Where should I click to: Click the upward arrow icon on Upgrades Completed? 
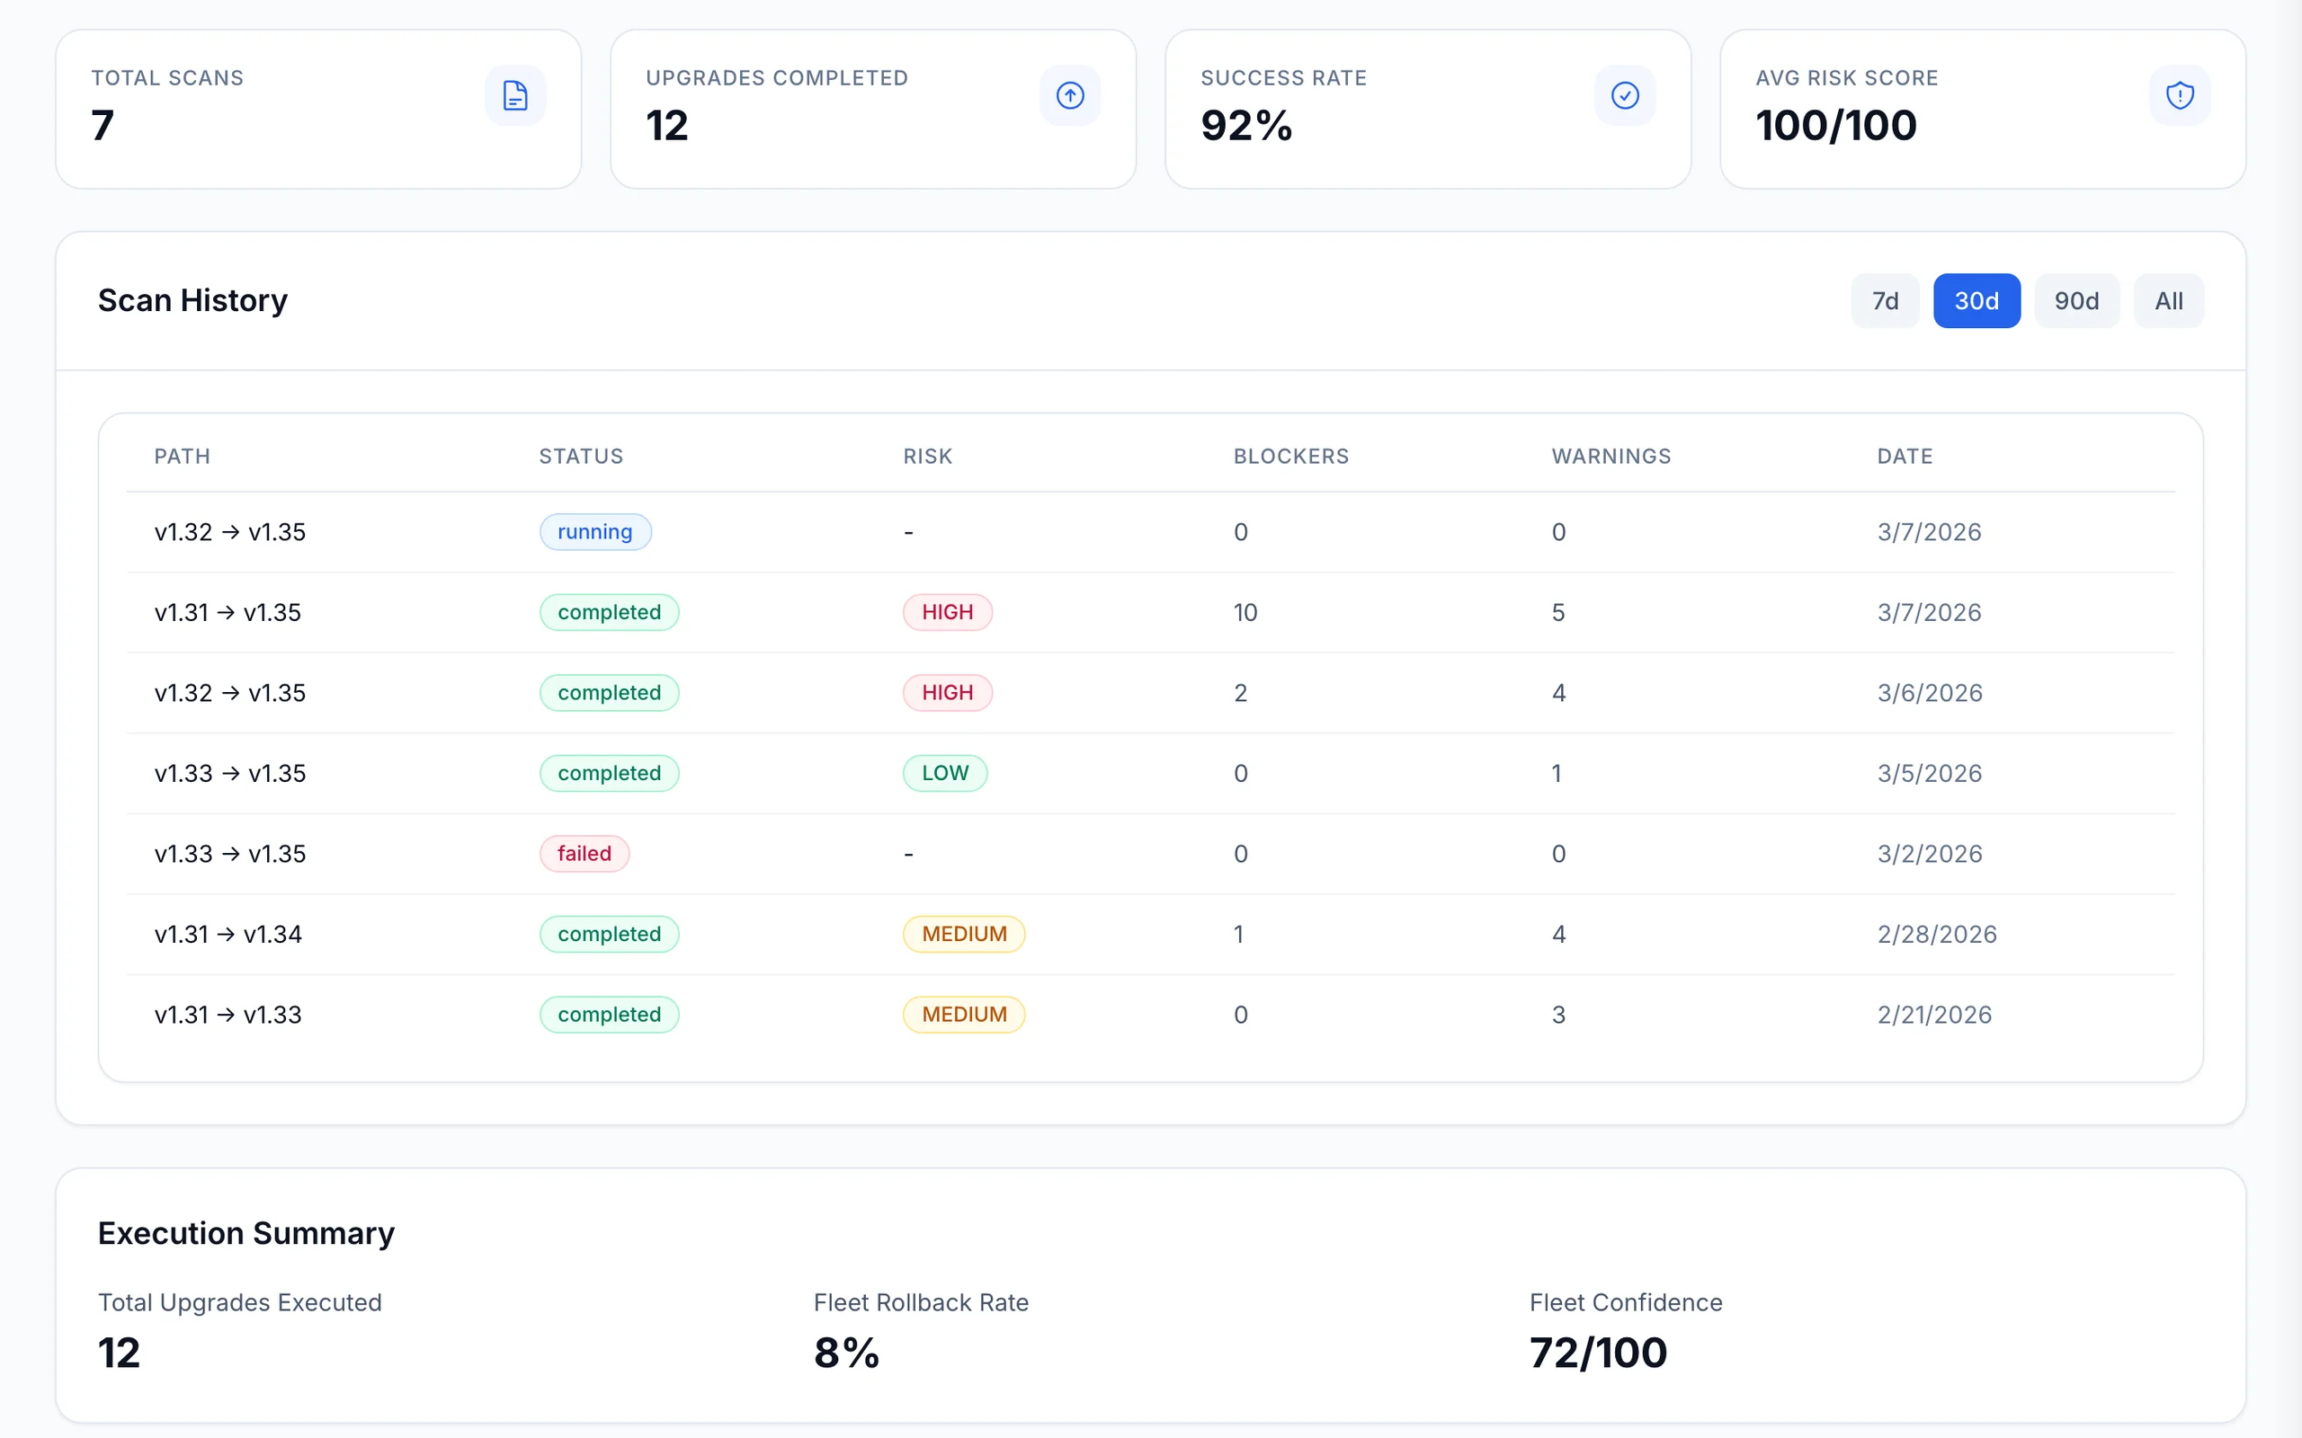coord(1069,95)
